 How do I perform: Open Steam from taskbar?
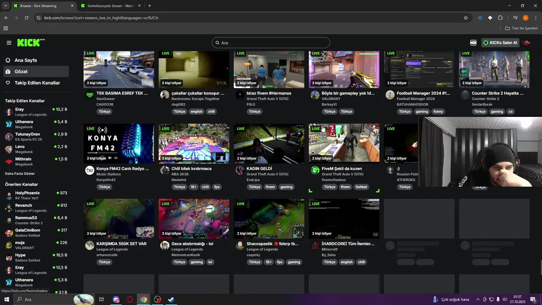pyautogui.click(x=171, y=299)
